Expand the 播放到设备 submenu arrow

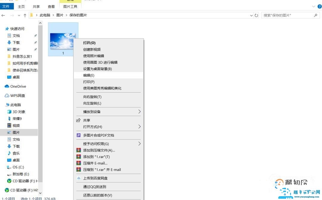coord(139,112)
